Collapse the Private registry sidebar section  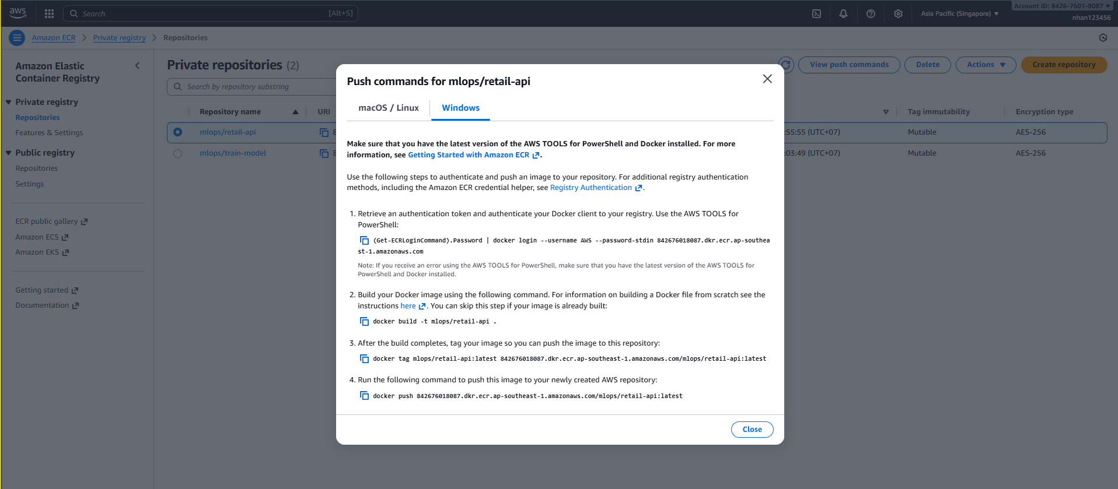[9, 102]
